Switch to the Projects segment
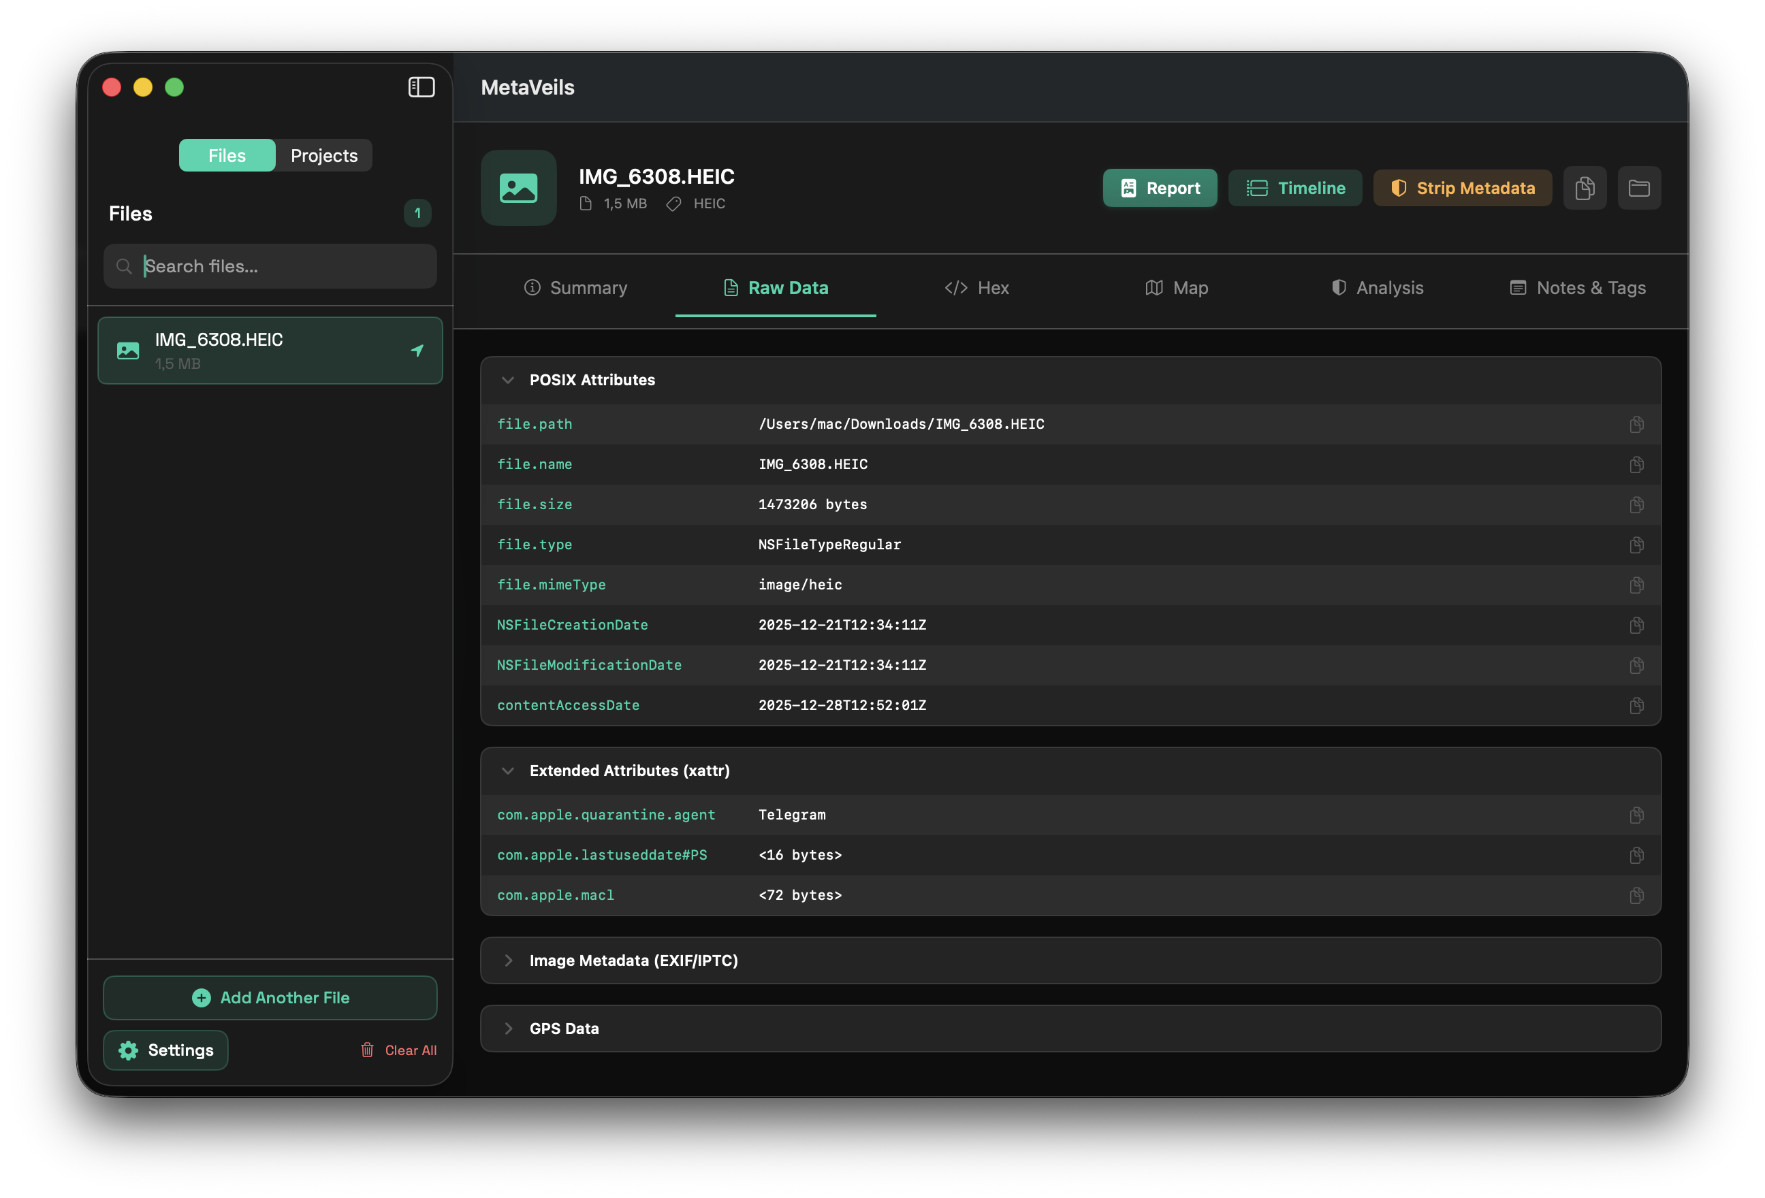Viewport: 1765px width, 1198px height. click(x=323, y=156)
